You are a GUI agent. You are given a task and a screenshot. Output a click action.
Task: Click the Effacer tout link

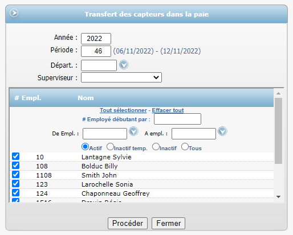click(168, 110)
